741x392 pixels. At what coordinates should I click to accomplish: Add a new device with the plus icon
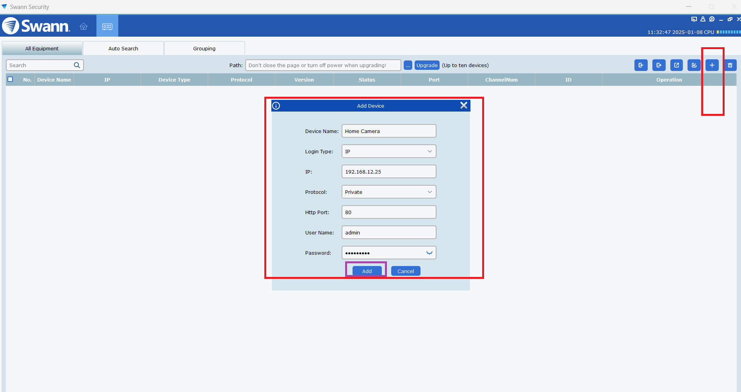[712, 65]
